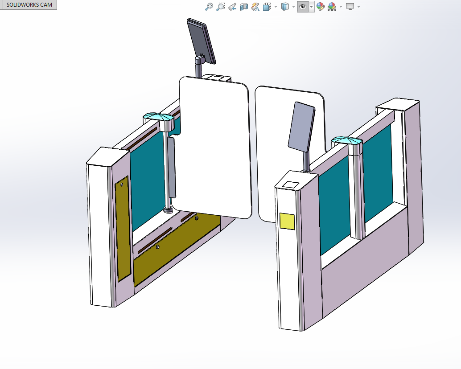The height and width of the screenshot is (369, 461).
Task: Click the View Settings monitor icon
Action: pos(350,7)
